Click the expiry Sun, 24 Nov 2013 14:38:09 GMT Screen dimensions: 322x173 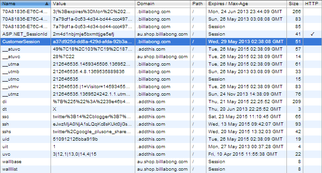(x=245, y=94)
